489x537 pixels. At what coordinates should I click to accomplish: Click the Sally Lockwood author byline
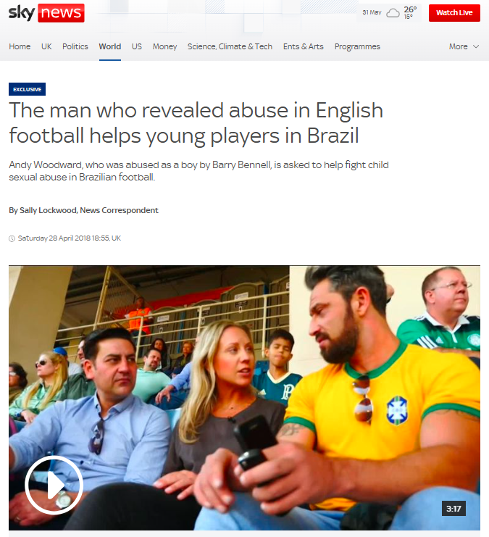[x=83, y=210]
